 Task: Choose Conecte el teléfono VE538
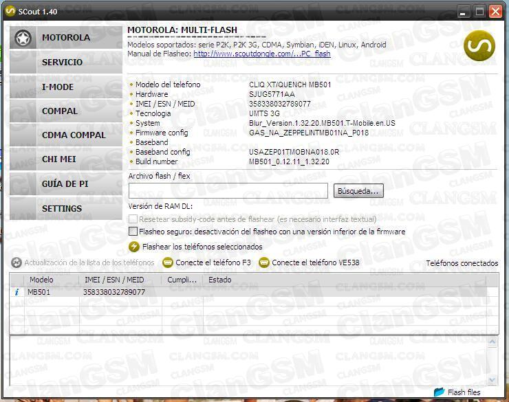point(316,263)
